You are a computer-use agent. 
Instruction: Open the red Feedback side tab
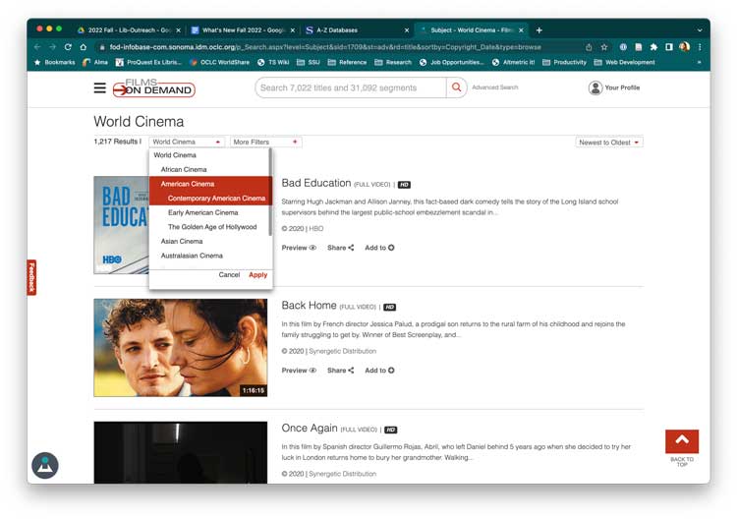pyautogui.click(x=31, y=277)
